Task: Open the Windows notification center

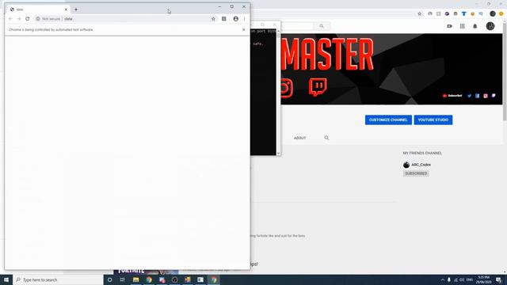Action: pos(499,279)
